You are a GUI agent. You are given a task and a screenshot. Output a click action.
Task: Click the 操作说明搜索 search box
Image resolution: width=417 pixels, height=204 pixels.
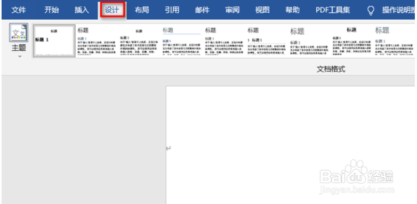(x=398, y=10)
